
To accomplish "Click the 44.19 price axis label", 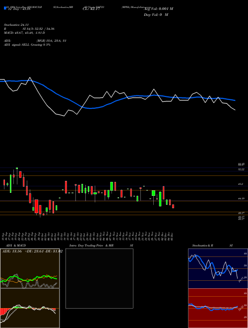I will pyautogui.click(x=242, y=199).
